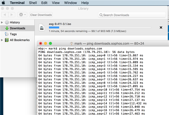The image size is (169, 115).
Task: Open the Terminal application menu
Action: [x=17, y=3]
